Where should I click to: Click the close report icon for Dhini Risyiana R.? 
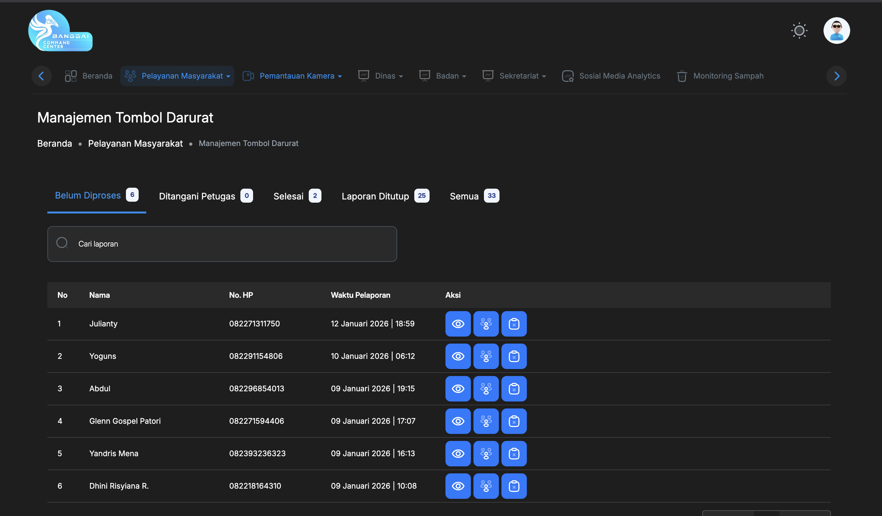(x=514, y=486)
